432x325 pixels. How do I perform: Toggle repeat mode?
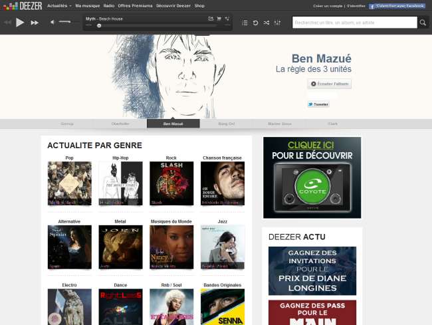click(x=255, y=23)
